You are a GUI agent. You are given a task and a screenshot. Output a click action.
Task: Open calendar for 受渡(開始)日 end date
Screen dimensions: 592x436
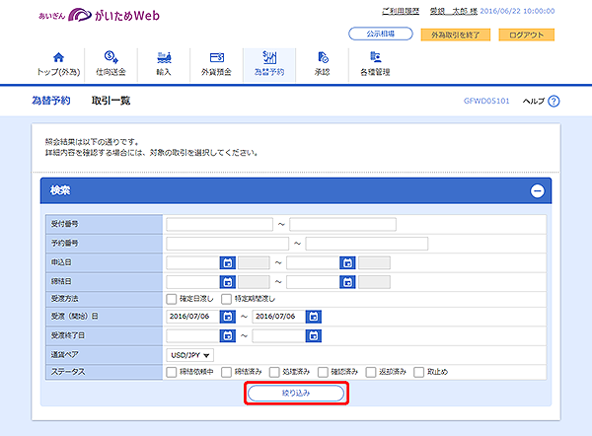(314, 317)
